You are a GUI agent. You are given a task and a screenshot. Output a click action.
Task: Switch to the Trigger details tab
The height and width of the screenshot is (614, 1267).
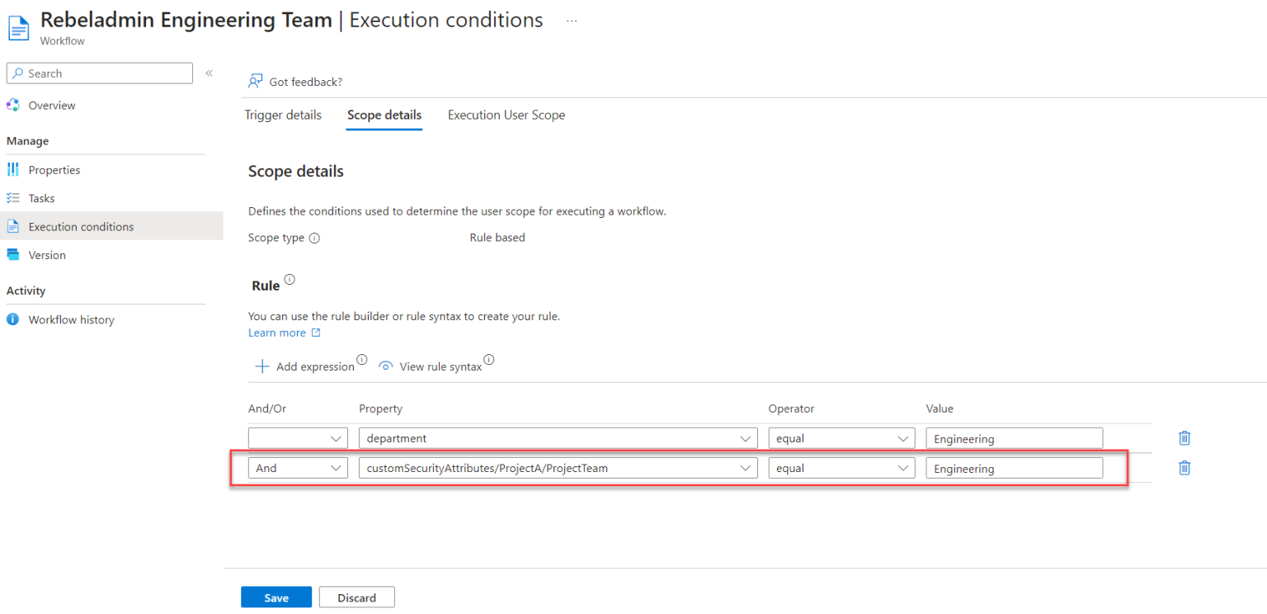click(283, 115)
